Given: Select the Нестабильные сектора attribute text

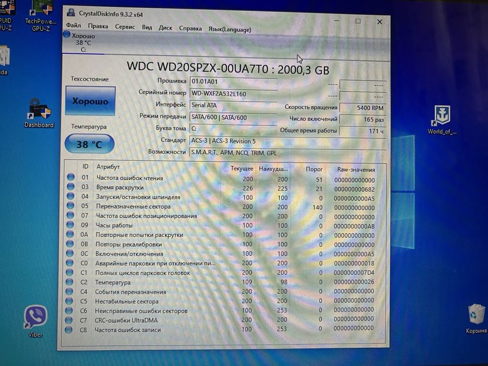Looking at the screenshot, I should tap(127, 301).
